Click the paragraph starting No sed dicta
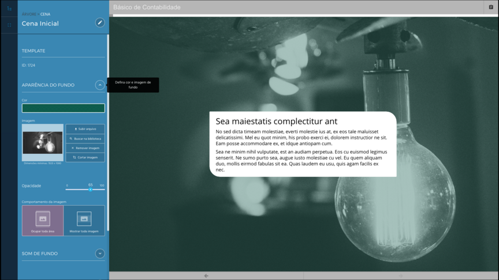This screenshot has height=280, width=499. pos(301,138)
